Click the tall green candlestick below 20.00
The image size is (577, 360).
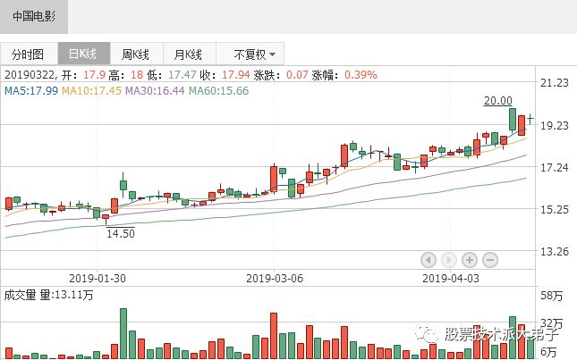pyautogui.click(x=513, y=120)
